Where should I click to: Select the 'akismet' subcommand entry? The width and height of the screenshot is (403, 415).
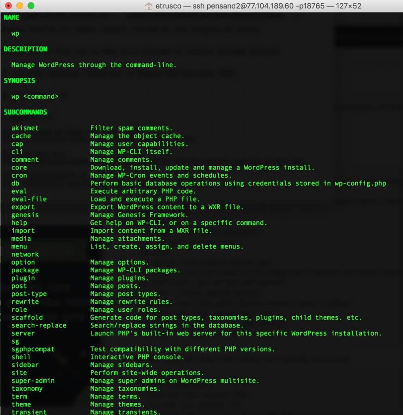[25, 128]
